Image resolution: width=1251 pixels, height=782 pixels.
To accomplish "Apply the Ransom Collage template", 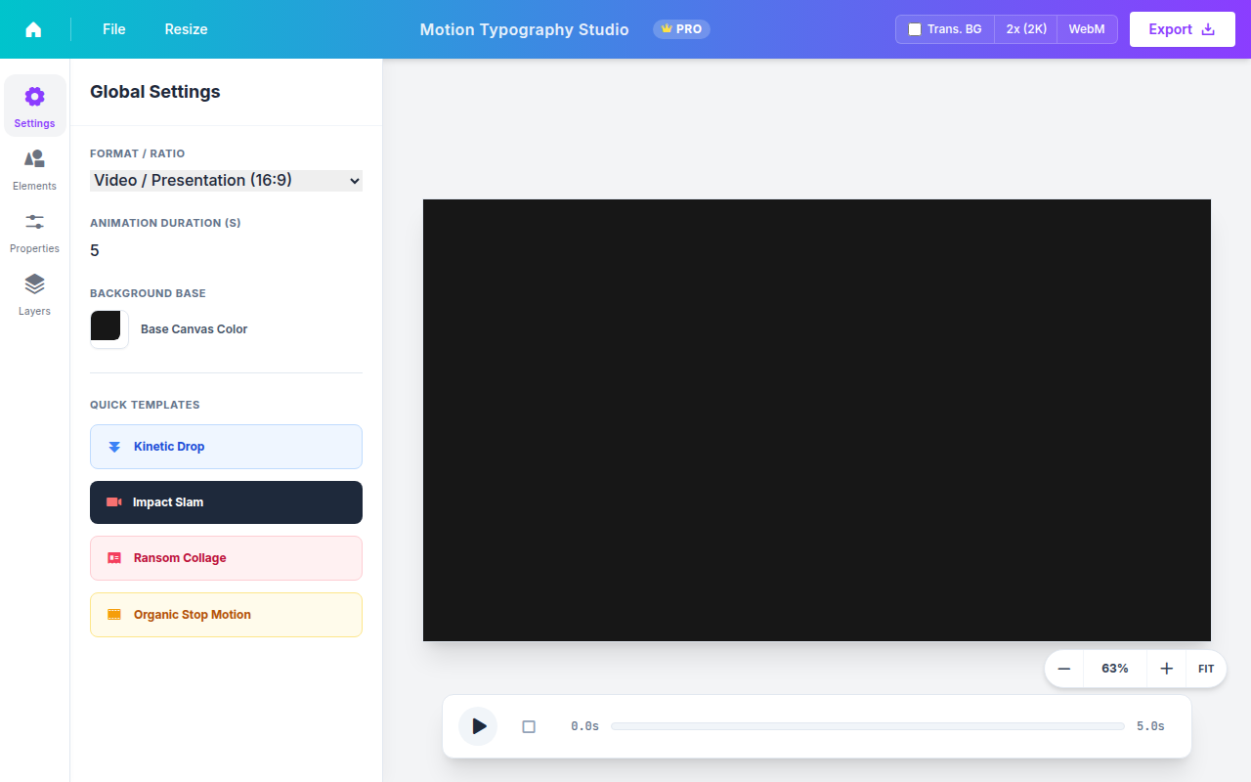I will [x=226, y=558].
